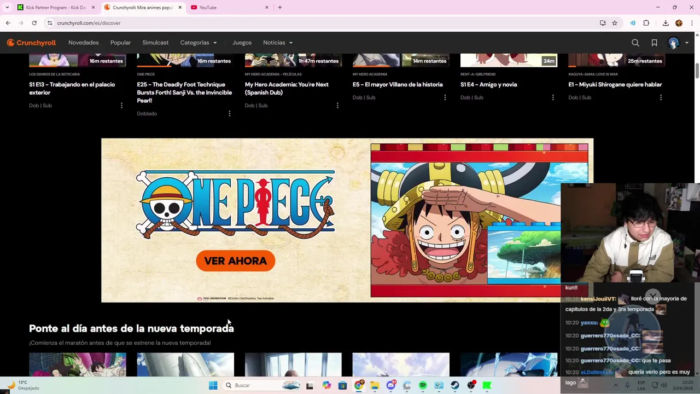The height and width of the screenshot is (394, 700).
Task: Click the 'Ponte al día antes de la nueva temporada' heading
Action: [131, 328]
